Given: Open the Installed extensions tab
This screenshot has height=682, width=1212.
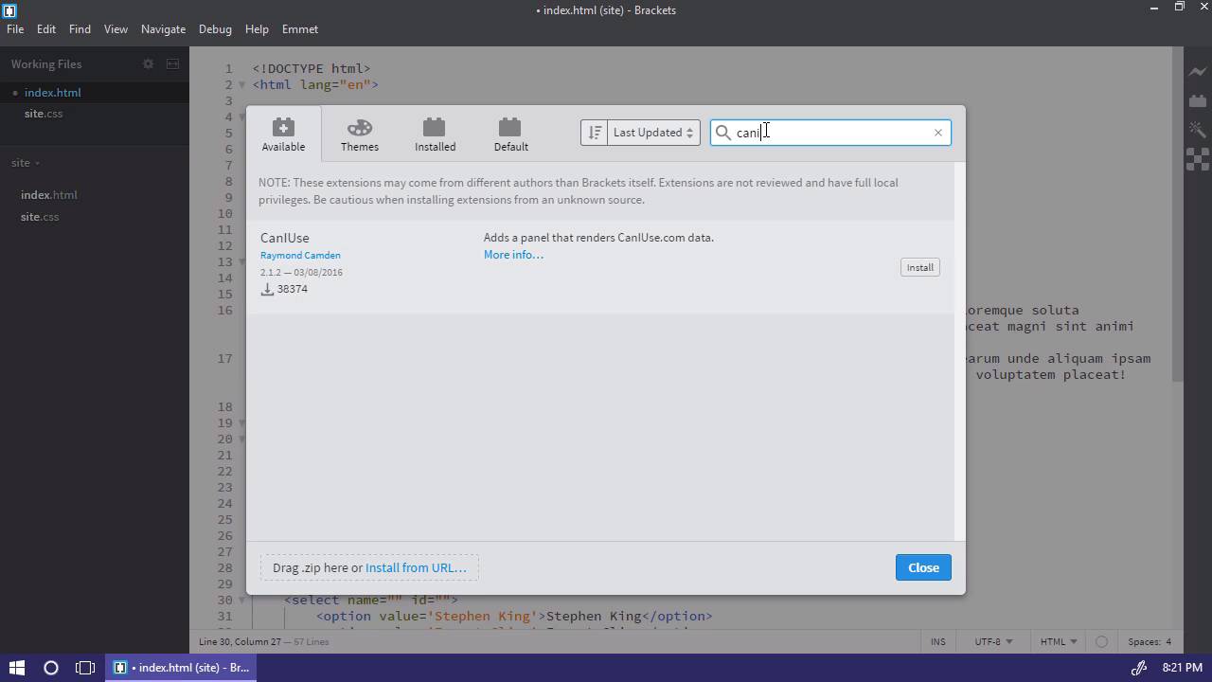Looking at the screenshot, I should pyautogui.click(x=435, y=134).
